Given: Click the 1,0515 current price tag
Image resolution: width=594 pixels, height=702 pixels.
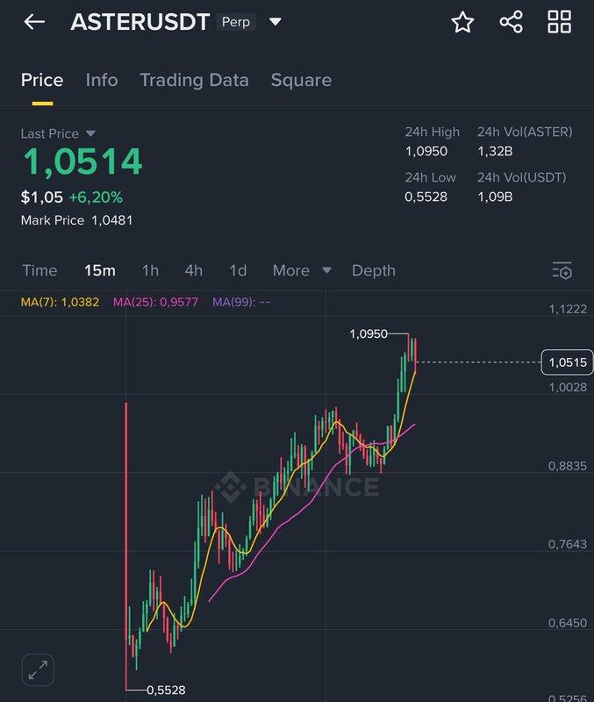Looking at the screenshot, I should click(x=567, y=362).
